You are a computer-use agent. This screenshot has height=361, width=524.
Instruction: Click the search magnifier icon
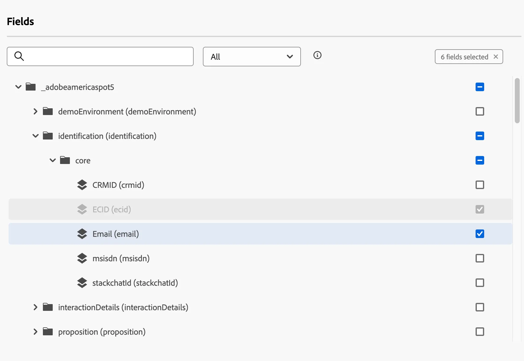pos(19,56)
